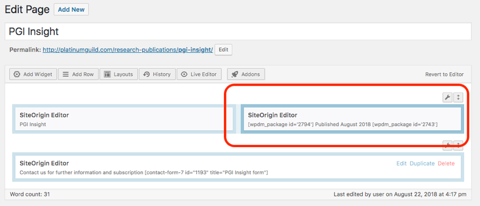
Task: Open the page builder History
Action: coord(157,74)
